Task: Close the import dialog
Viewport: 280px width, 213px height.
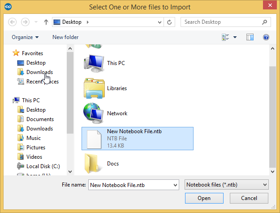Action: click(270, 5)
